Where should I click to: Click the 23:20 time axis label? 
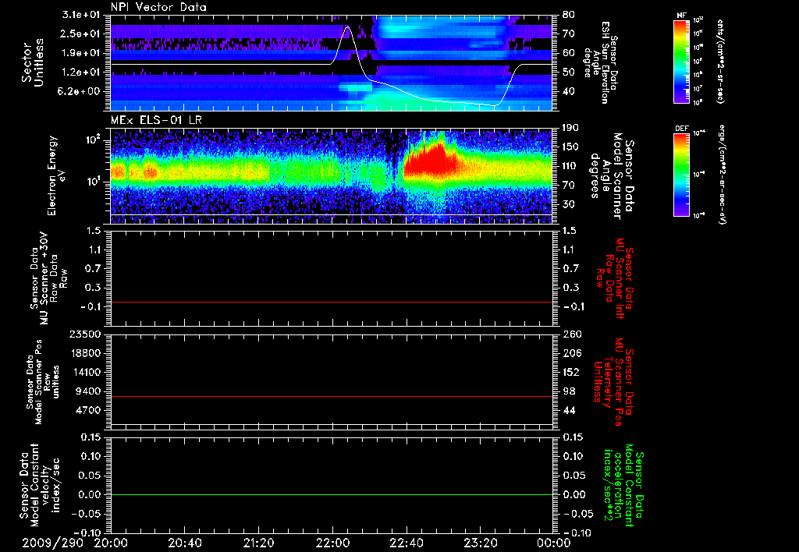(480, 543)
